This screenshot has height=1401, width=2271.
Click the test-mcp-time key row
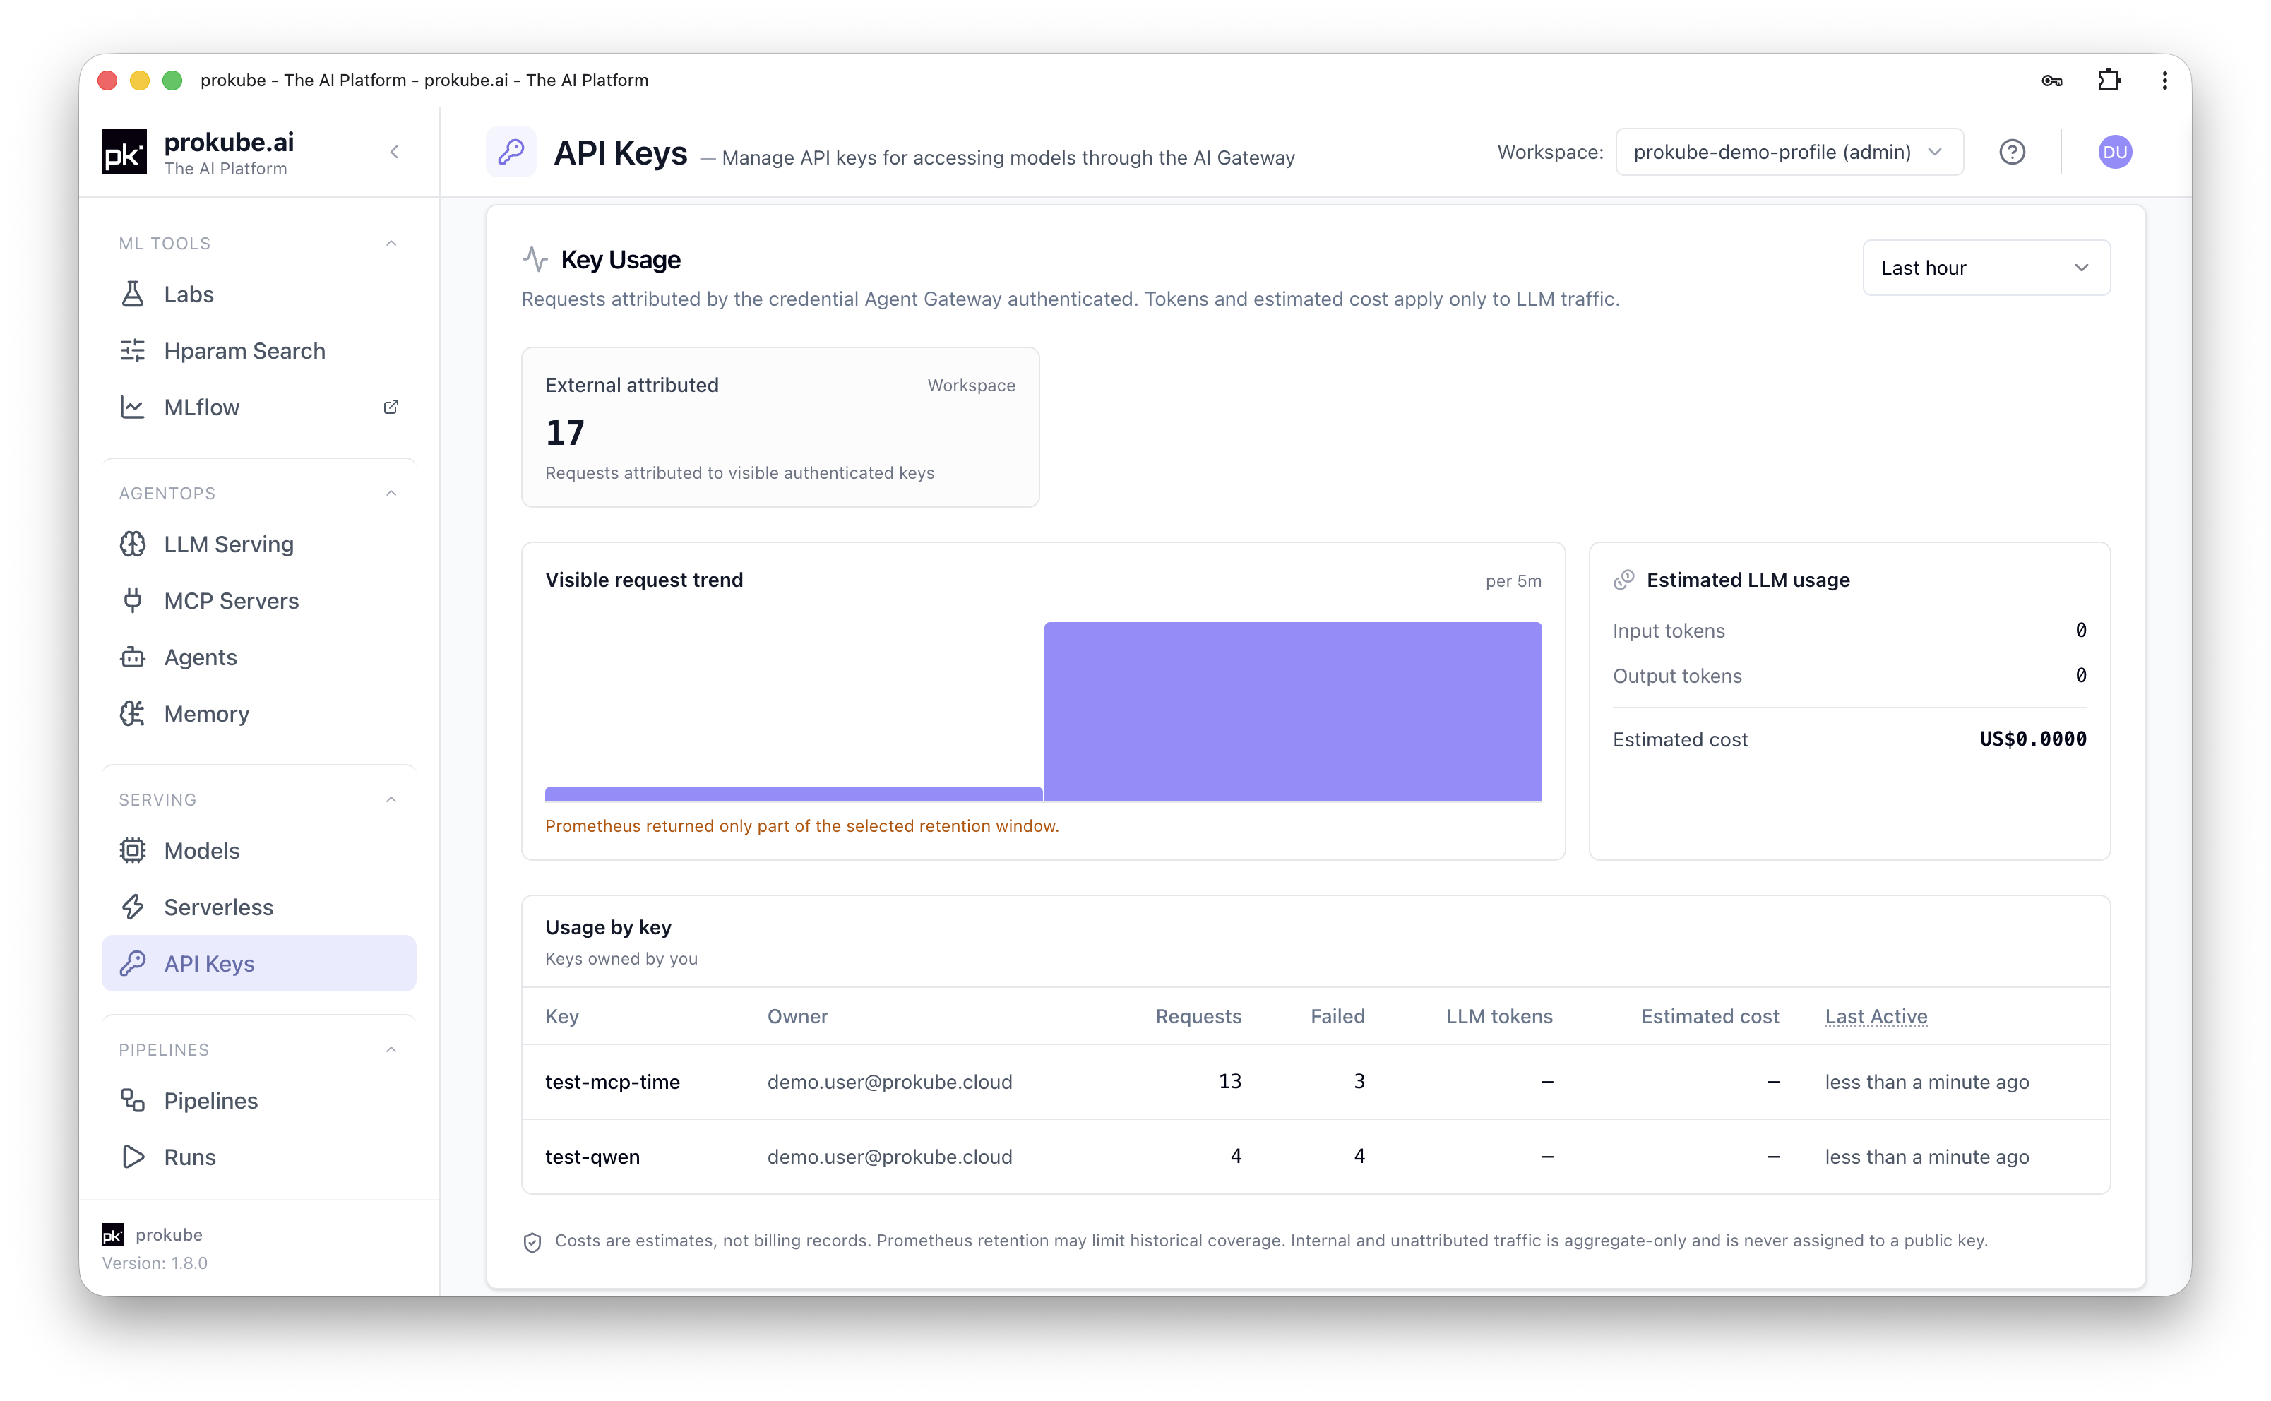point(1316,1083)
